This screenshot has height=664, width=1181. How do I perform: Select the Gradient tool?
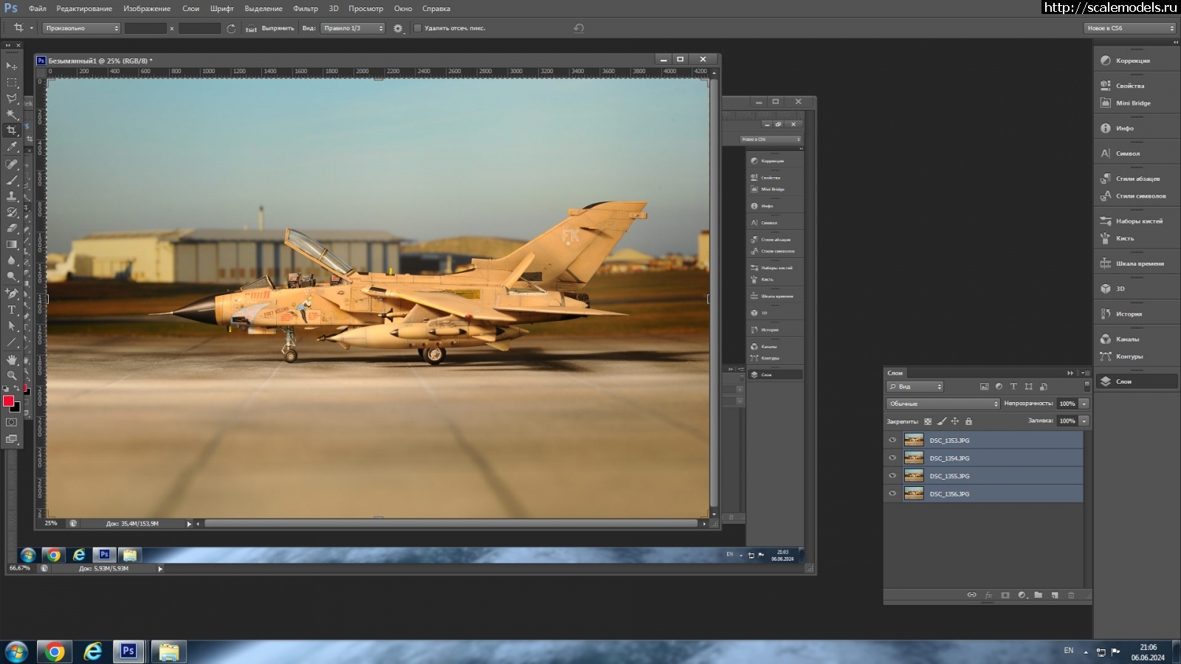[12, 244]
